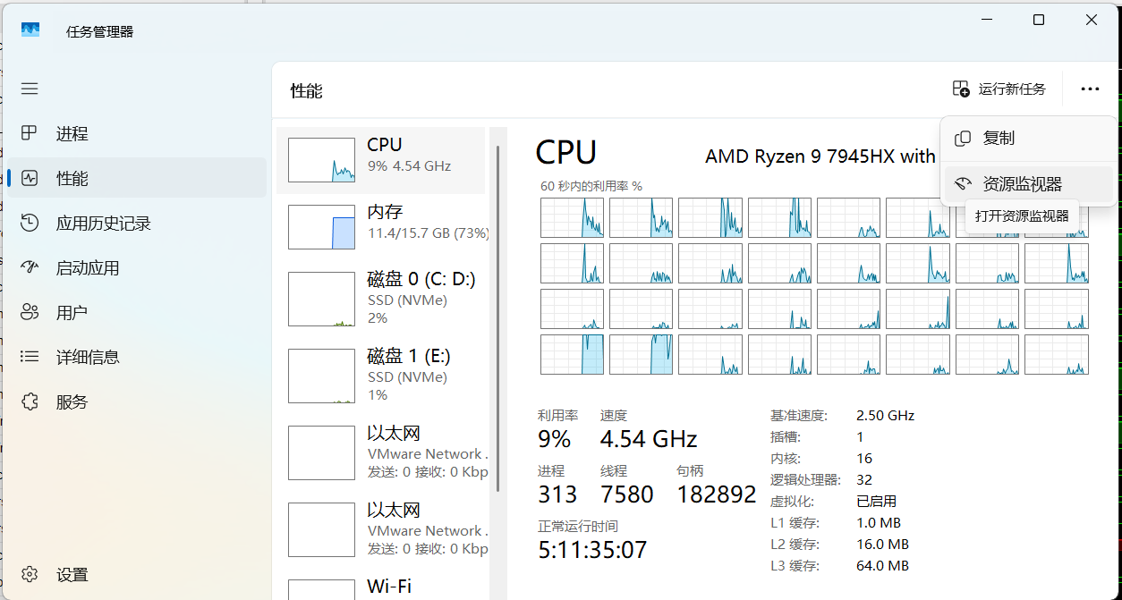1122x600 pixels.
Task: Click the 服务 puzzle icon in sidebar
Action: (30, 401)
